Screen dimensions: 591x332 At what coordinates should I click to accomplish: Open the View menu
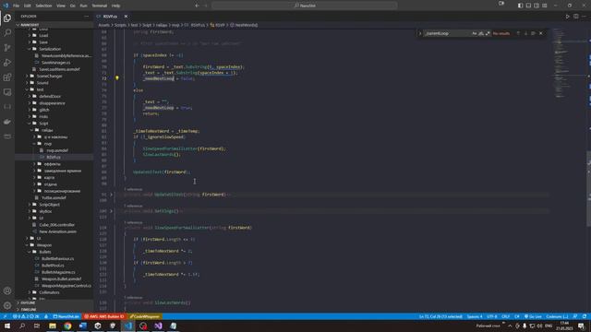(x=61, y=6)
